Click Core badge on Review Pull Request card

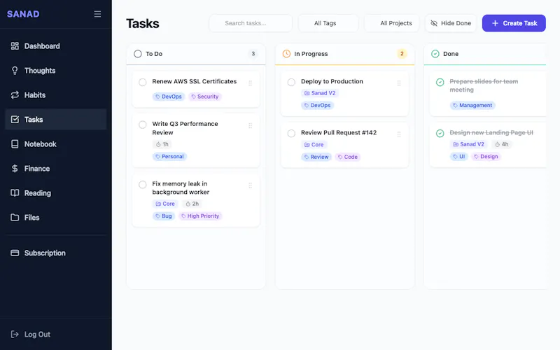314,145
